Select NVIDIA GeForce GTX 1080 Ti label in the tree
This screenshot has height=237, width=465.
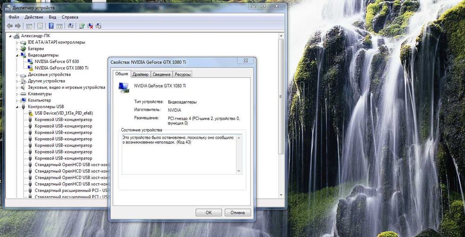[62, 68]
